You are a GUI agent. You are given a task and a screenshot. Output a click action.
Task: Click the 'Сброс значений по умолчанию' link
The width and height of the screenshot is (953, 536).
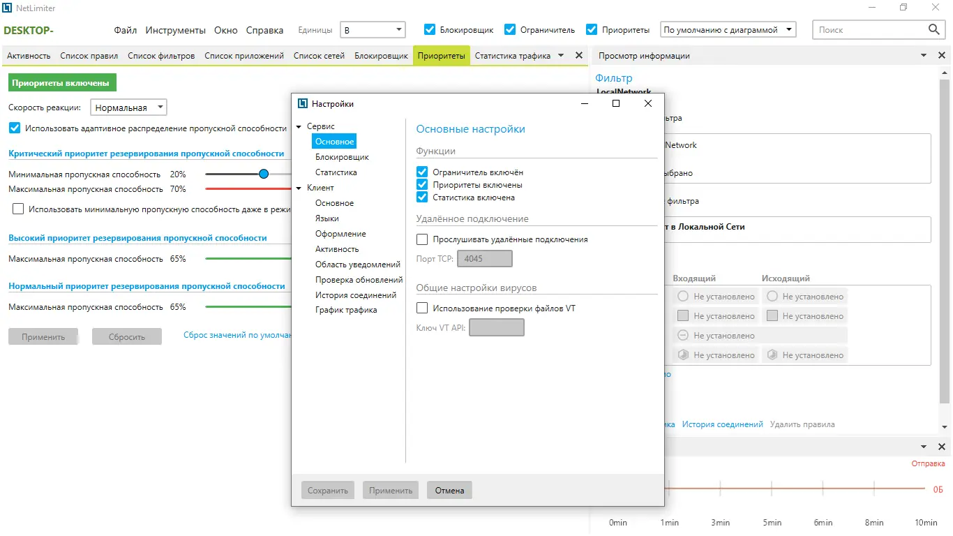tap(237, 335)
